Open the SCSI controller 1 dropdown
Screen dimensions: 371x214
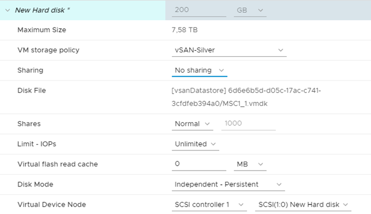point(209,204)
